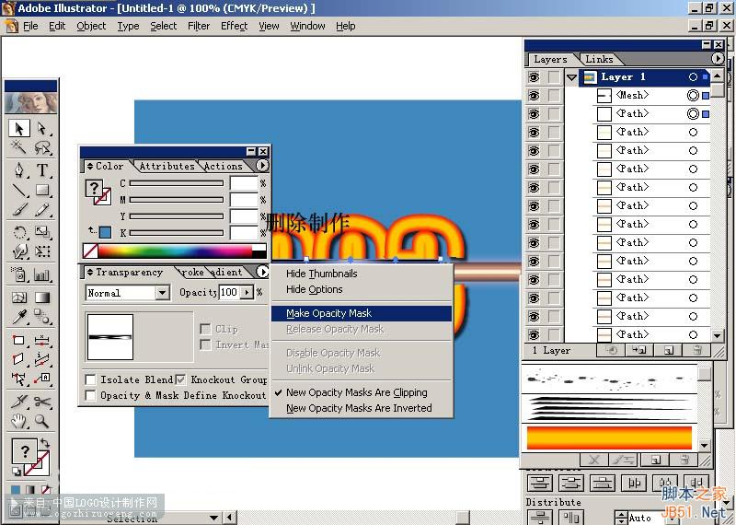The height and width of the screenshot is (525, 736).
Task: Click the Swap Fill and Stroke arrows
Action: 44,443
